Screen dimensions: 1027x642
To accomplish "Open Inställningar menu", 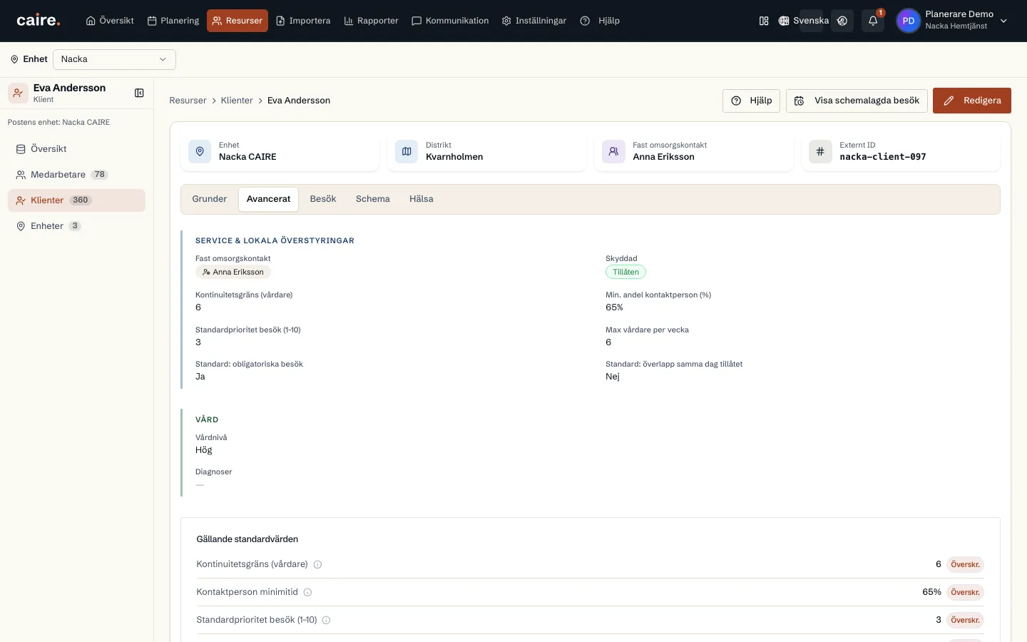I will (534, 21).
